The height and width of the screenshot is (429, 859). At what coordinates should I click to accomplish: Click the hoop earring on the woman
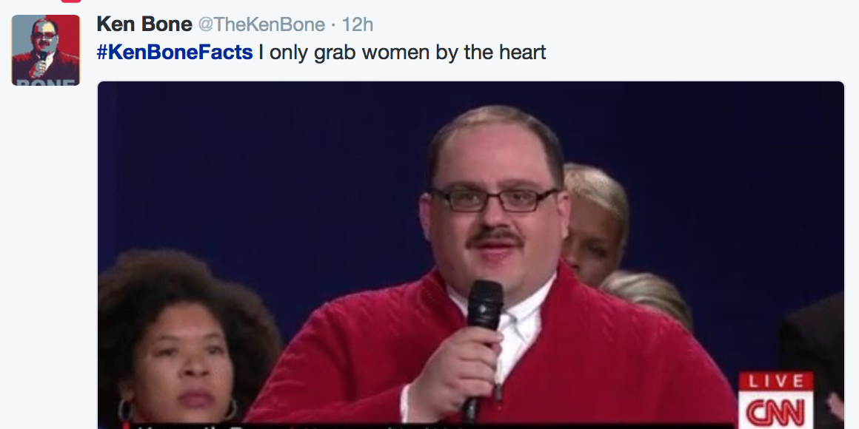(x=125, y=409)
